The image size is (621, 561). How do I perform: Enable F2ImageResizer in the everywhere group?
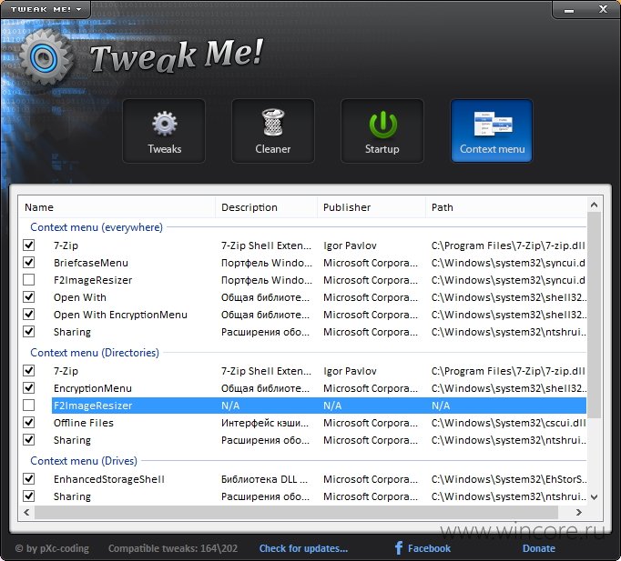click(x=29, y=280)
